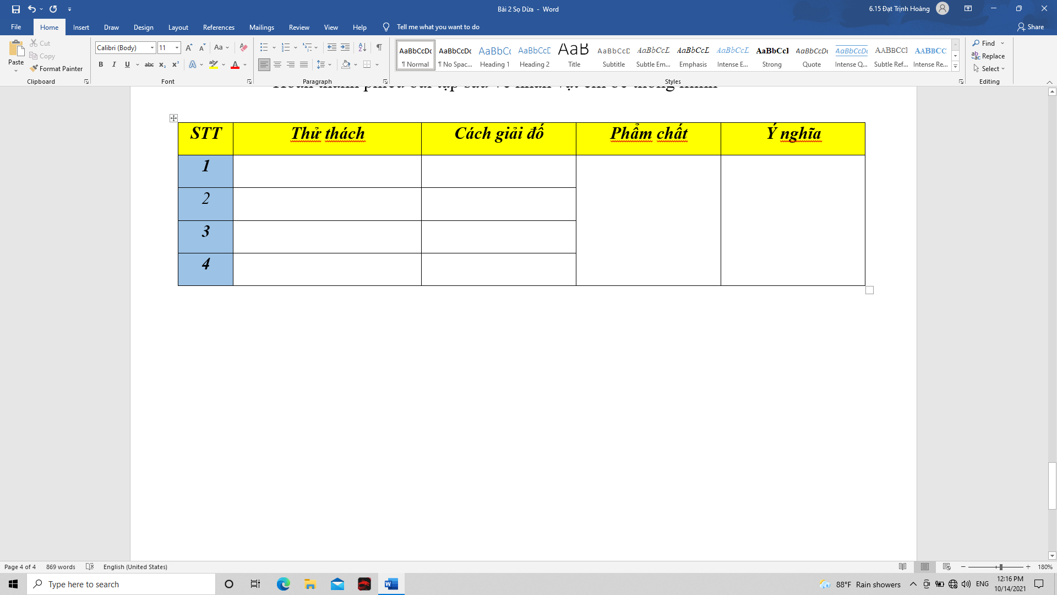Increase paragraph indent
Screen dimensions: 1057x595
click(x=345, y=47)
